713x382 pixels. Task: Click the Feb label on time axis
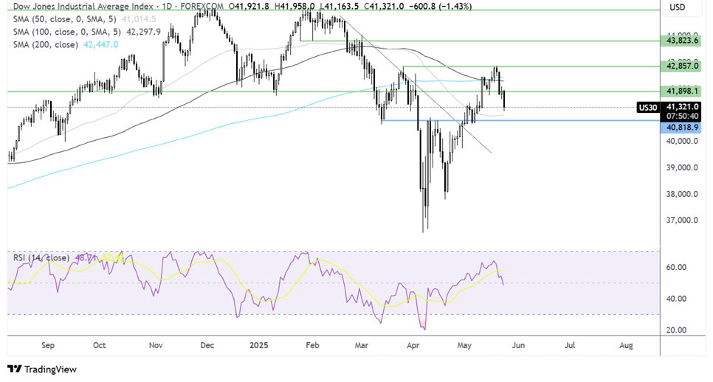coord(312,345)
